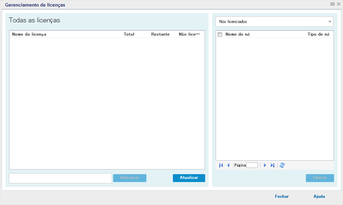343x205 pixels.
Task: Click the Adicionar button
Action: pos(130,178)
